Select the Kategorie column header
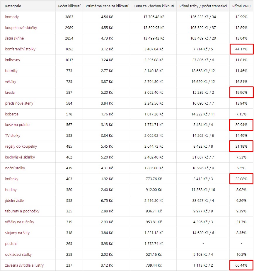 13,6
